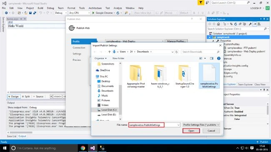
Task: Click the Search Downloads box
Action: [201, 52]
